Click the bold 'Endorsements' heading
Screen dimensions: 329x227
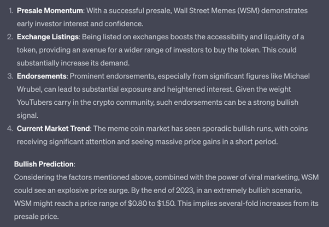coord(42,76)
